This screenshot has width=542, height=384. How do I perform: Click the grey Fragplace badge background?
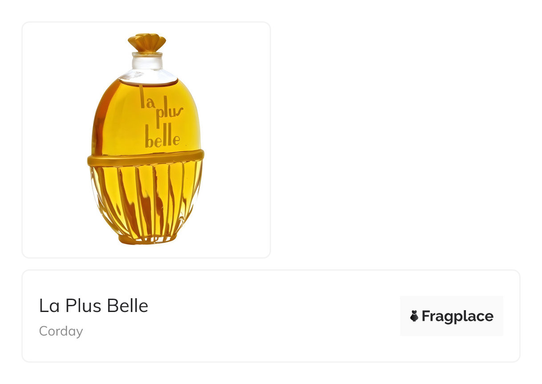(452, 316)
